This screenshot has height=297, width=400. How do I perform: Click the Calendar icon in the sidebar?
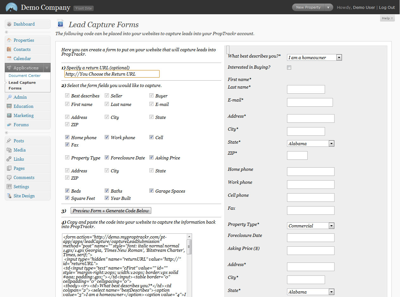(x=9, y=59)
